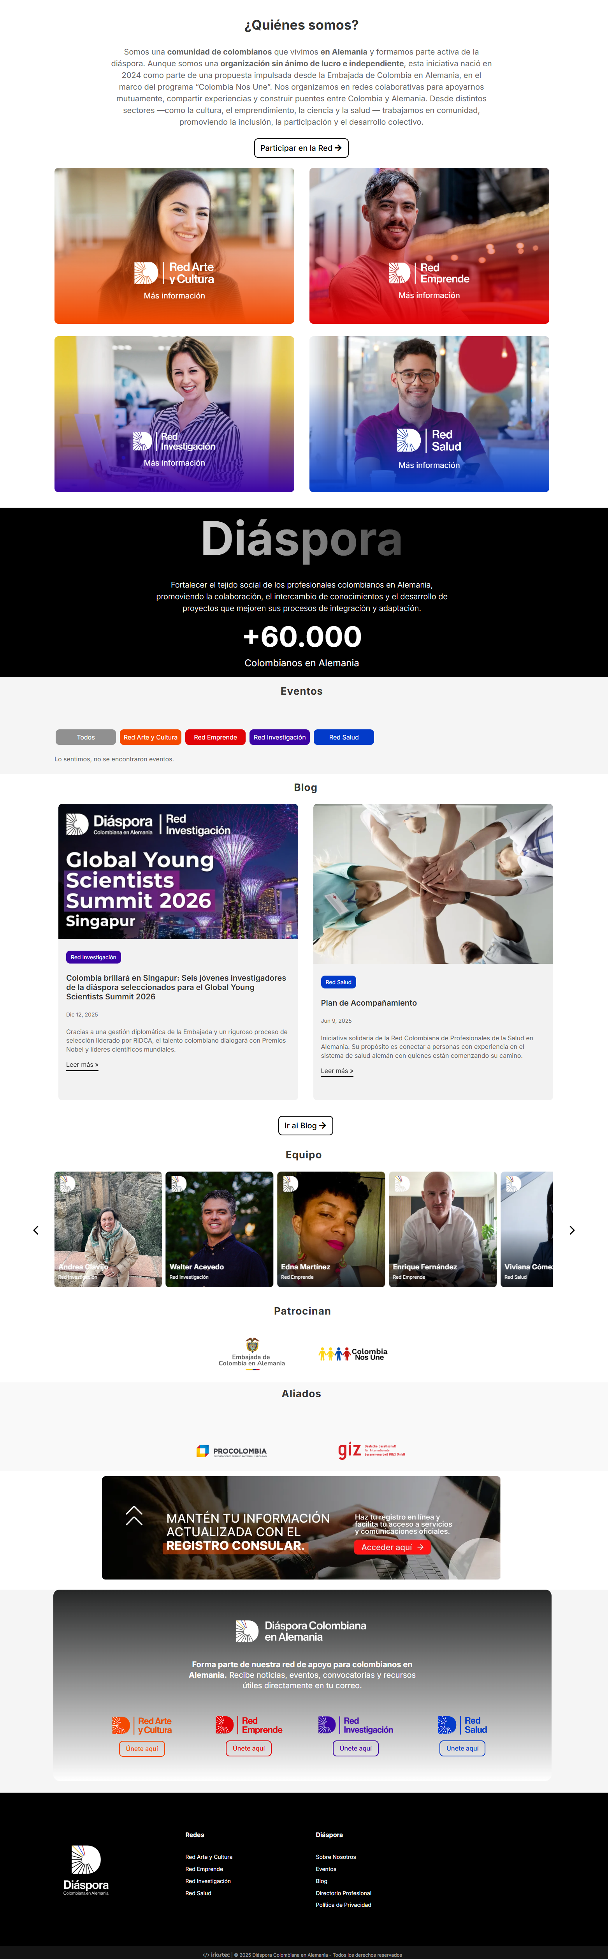Open 'Red Salud' in footer Redes
This screenshot has height=1959, width=608.
[199, 1894]
